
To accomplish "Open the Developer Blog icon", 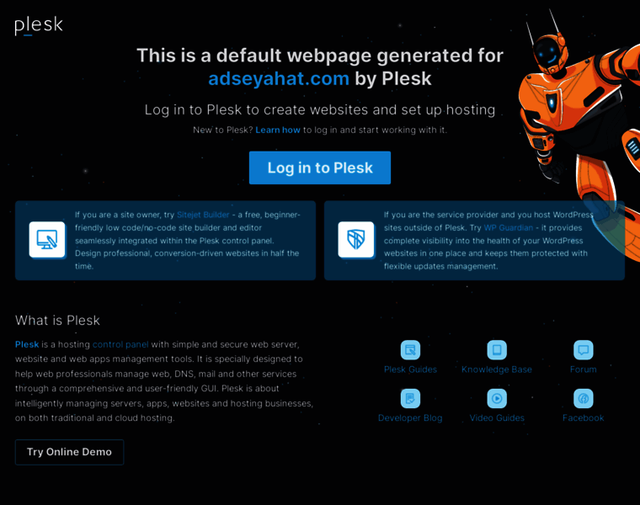I will [410, 399].
